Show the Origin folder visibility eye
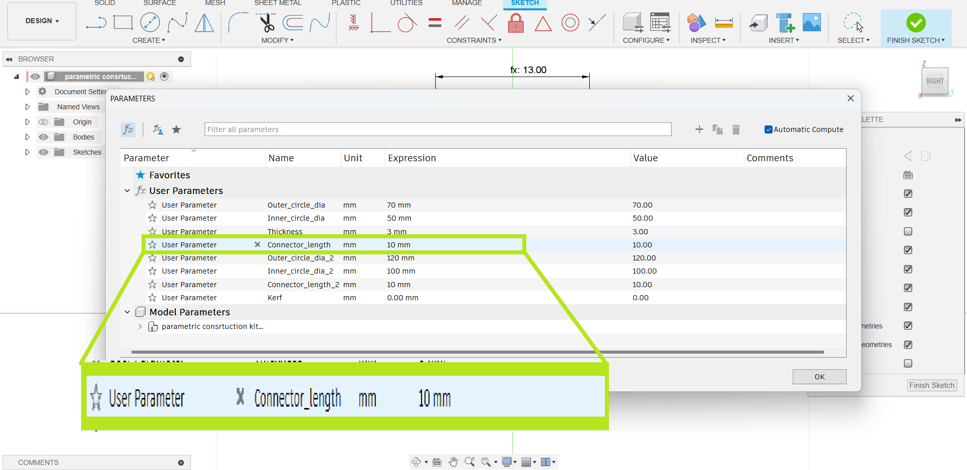 coord(44,122)
